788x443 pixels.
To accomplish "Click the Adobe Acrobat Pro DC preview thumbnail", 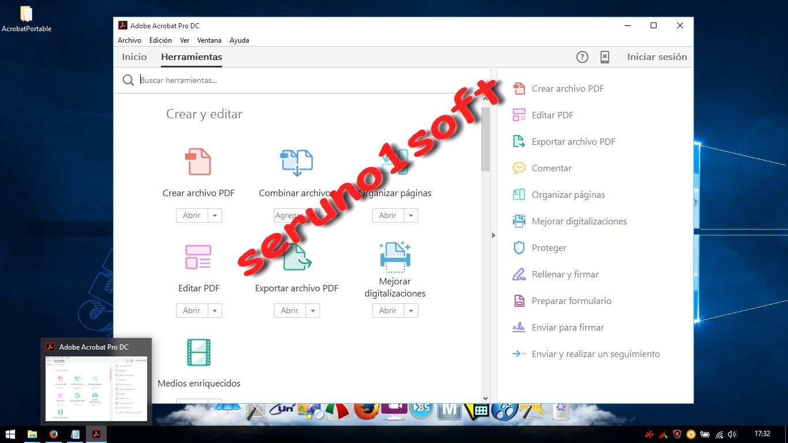I will point(96,388).
